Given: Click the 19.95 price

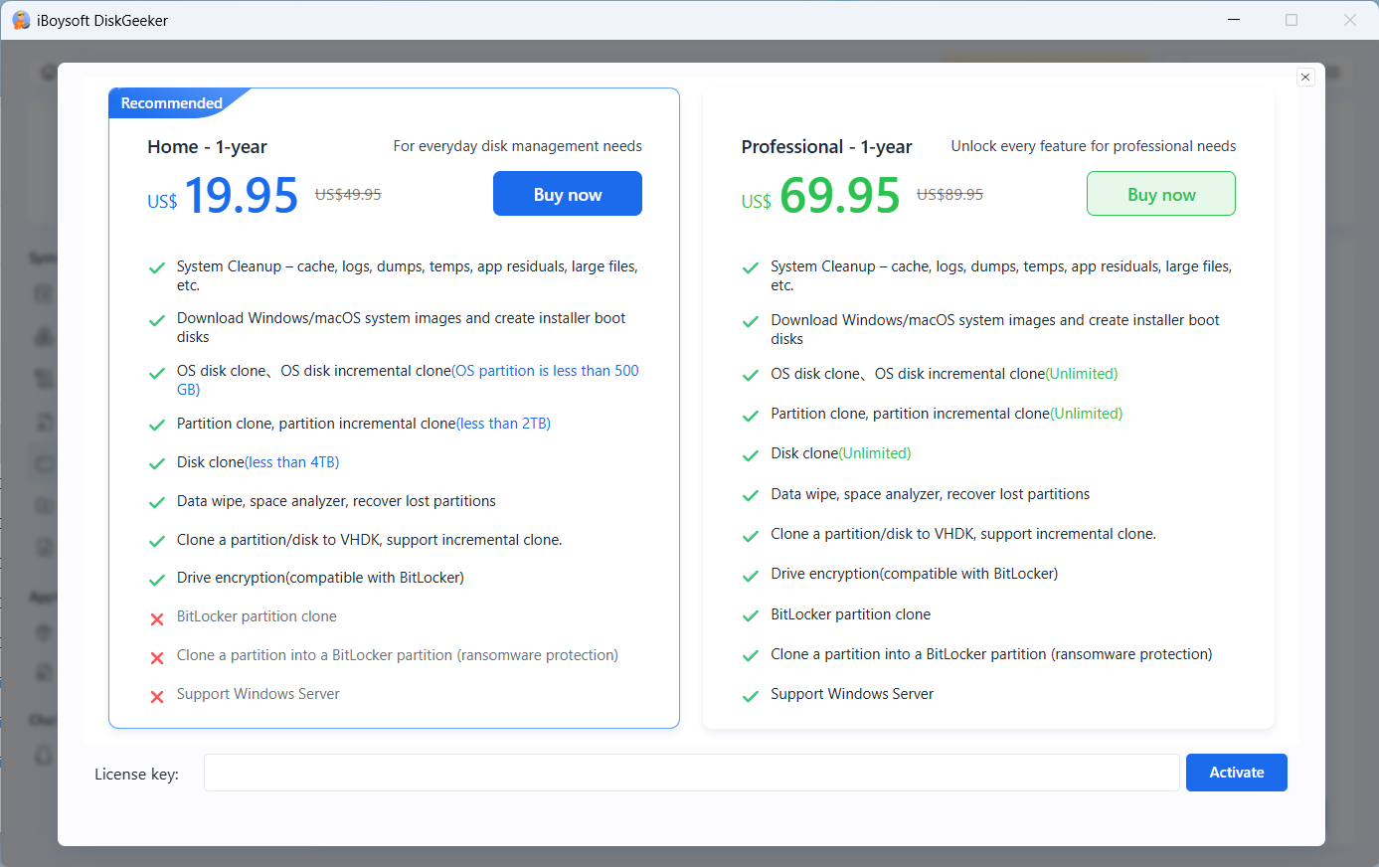Looking at the screenshot, I should tap(242, 195).
